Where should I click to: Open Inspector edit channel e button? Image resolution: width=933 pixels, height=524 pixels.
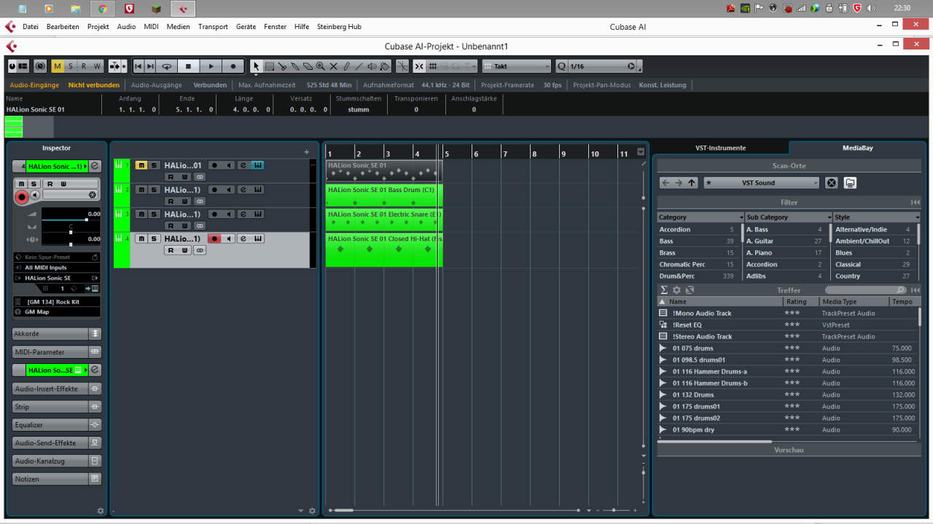[x=95, y=166]
